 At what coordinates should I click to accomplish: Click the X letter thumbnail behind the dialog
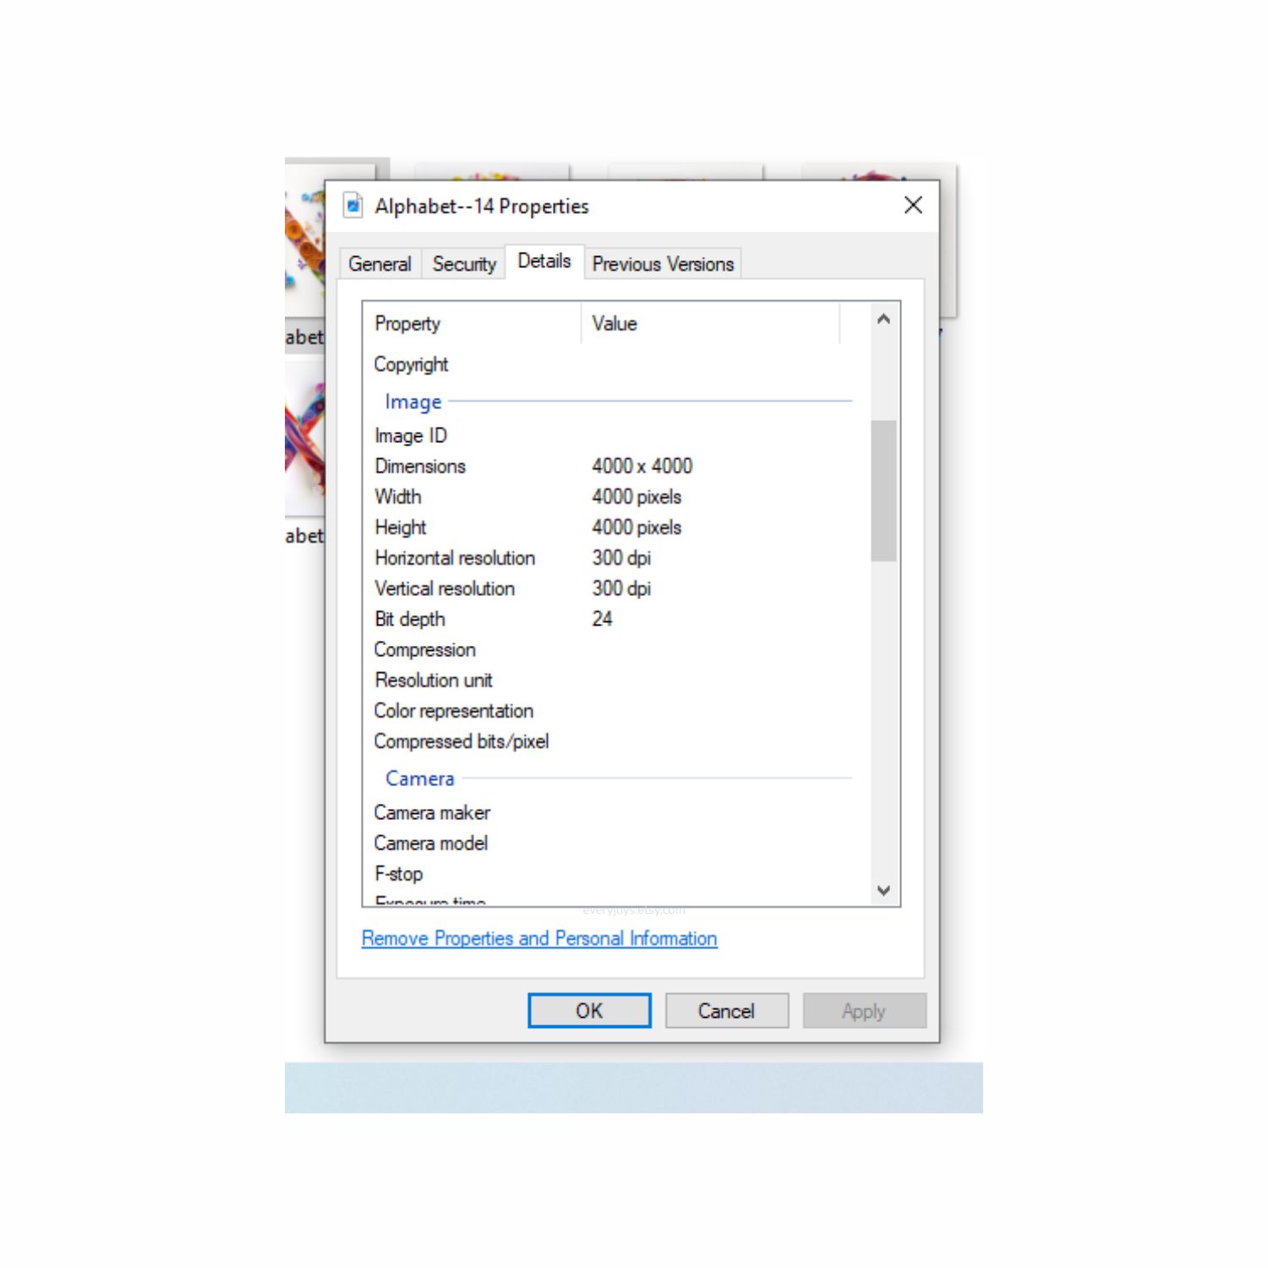[x=305, y=440]
